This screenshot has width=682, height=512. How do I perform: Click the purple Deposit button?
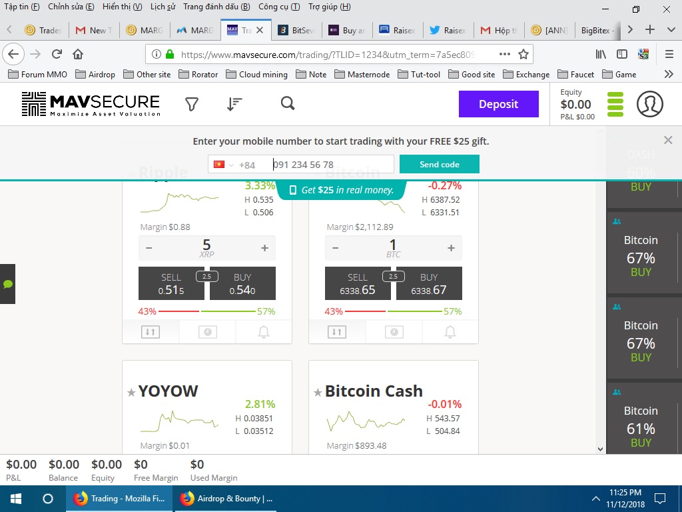498,104
